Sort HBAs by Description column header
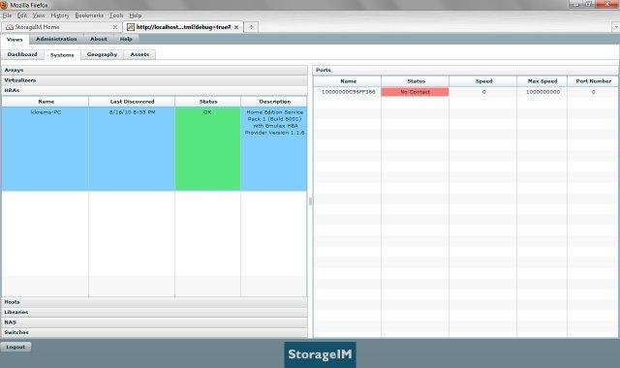The width and height of the screenshot is (620, 368). point(274,102)
